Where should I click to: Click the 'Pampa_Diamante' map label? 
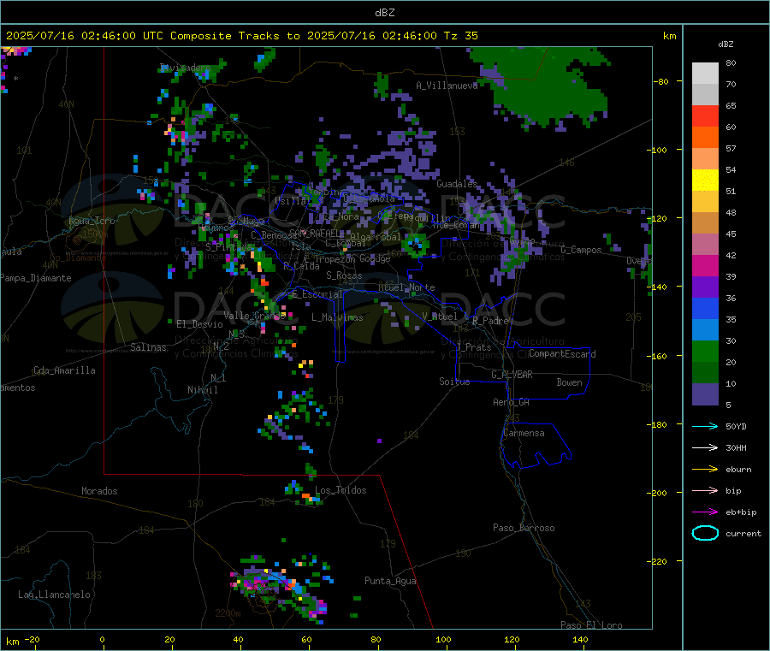(x=35, y=278)
